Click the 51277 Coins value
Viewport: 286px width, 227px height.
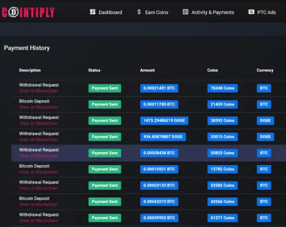click(222, 218)
